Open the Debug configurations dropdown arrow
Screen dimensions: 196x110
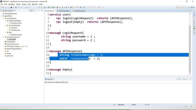(46, 7)
